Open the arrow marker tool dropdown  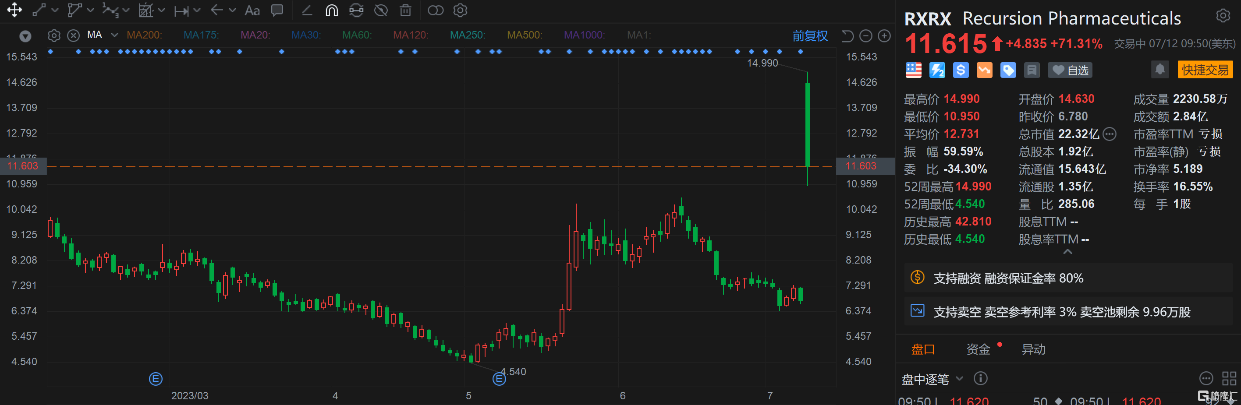[x=232, y=10]
